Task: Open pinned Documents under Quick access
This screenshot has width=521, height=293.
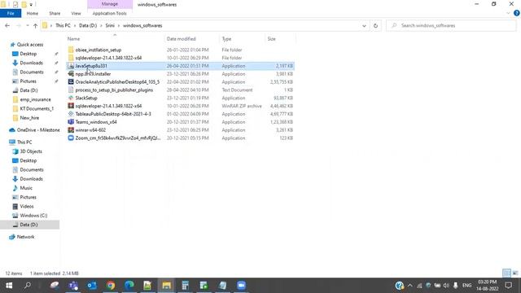Action: [x=32, y=72]
